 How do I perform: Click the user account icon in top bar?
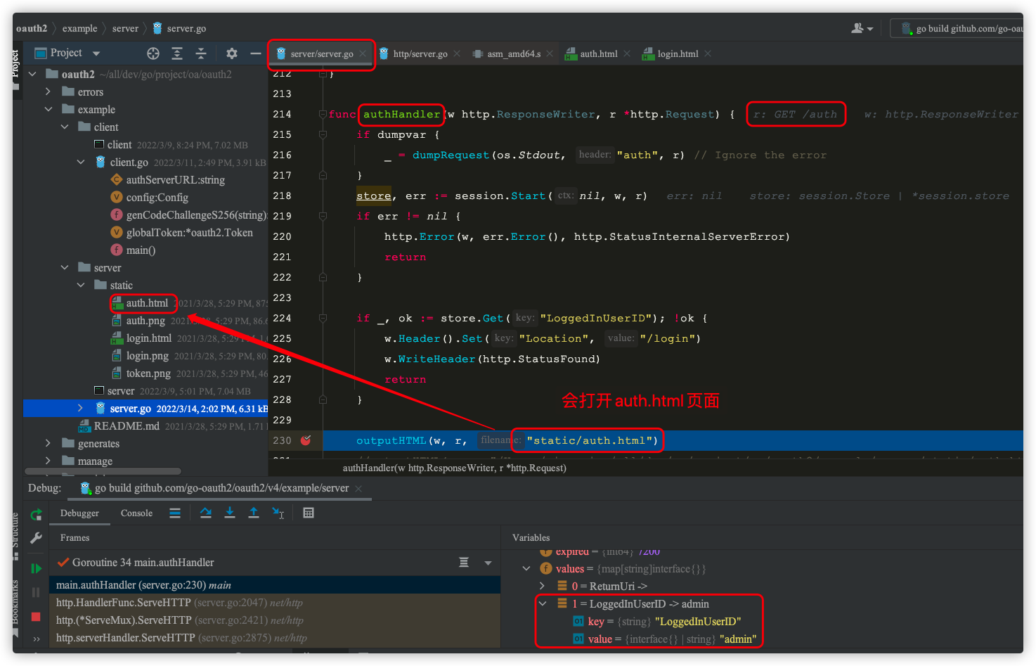click(862, 28)
